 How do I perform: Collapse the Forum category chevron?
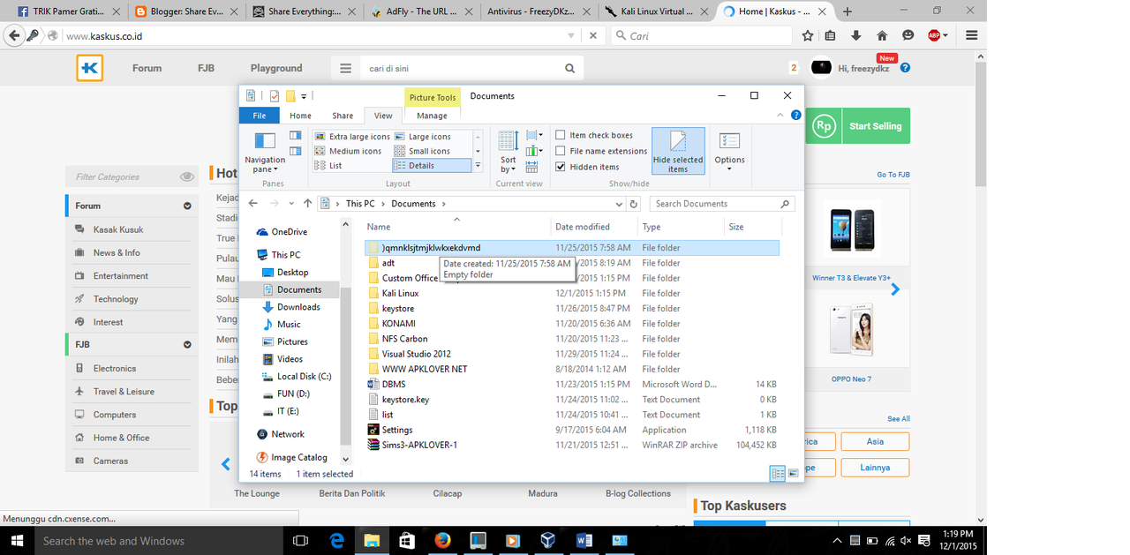point(187,206)
